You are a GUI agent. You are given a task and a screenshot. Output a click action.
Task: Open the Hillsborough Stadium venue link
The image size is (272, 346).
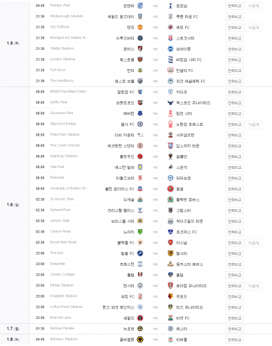tap(66, 16)
